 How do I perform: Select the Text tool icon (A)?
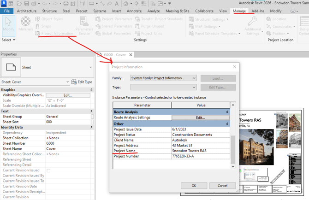pos(117,4)
